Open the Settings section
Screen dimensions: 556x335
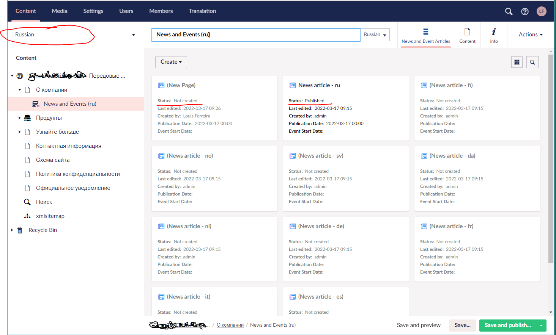(x=93, y=11)
